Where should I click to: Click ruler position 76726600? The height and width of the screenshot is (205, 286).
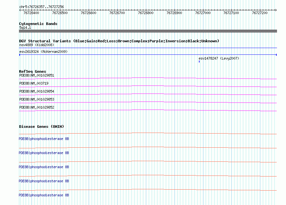point(88,13)
